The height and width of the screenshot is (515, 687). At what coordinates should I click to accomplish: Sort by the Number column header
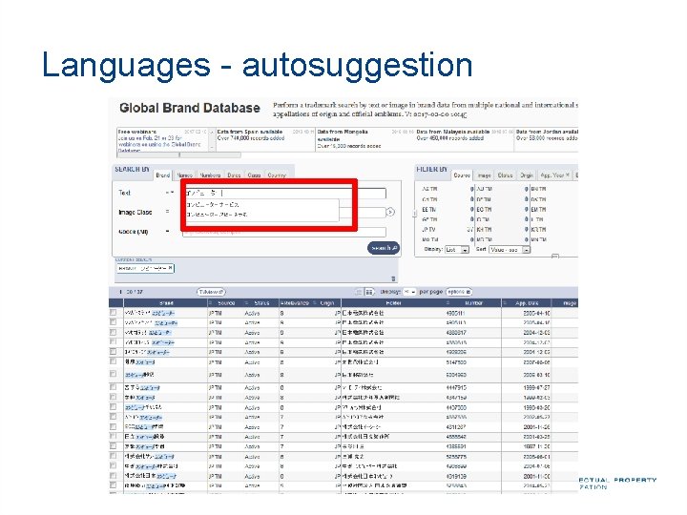click(473, 303)
